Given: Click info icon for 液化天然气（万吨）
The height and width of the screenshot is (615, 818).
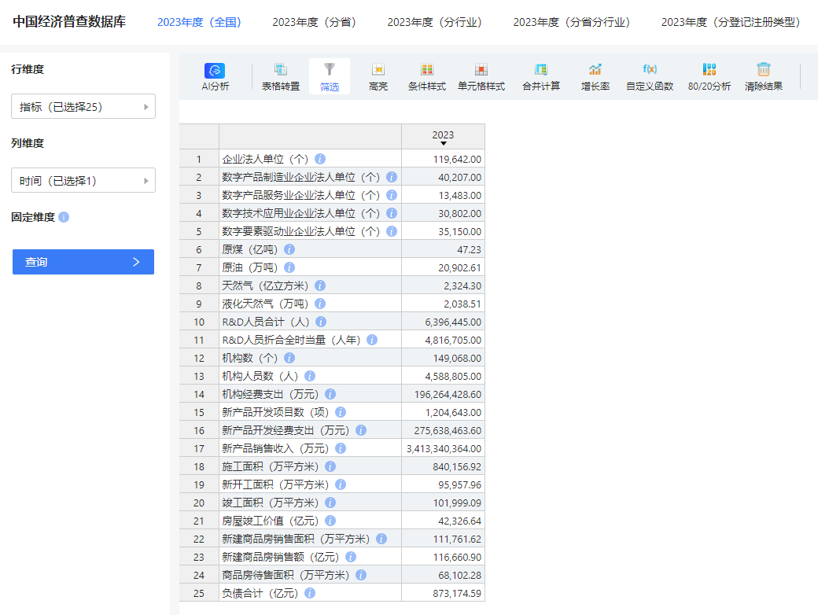Looking at the screenshot, I should point(320,304).
